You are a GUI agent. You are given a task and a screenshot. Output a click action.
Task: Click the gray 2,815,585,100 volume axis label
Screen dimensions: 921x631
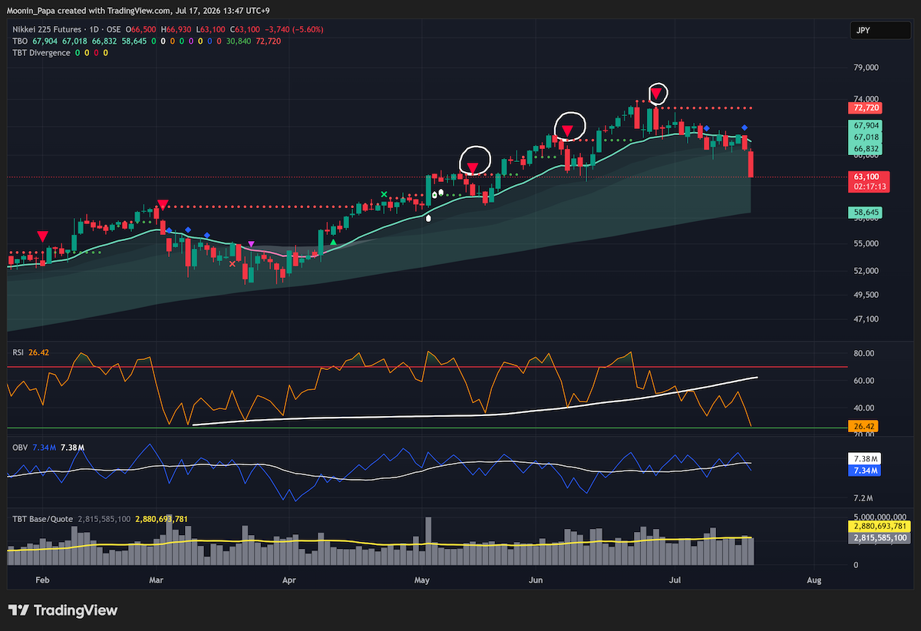[x=880, y=538]
